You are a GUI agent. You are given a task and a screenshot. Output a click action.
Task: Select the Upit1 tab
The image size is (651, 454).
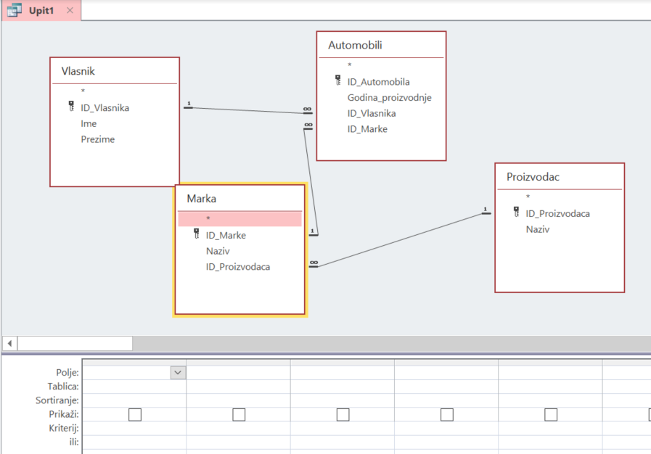[x=42, y=10]
